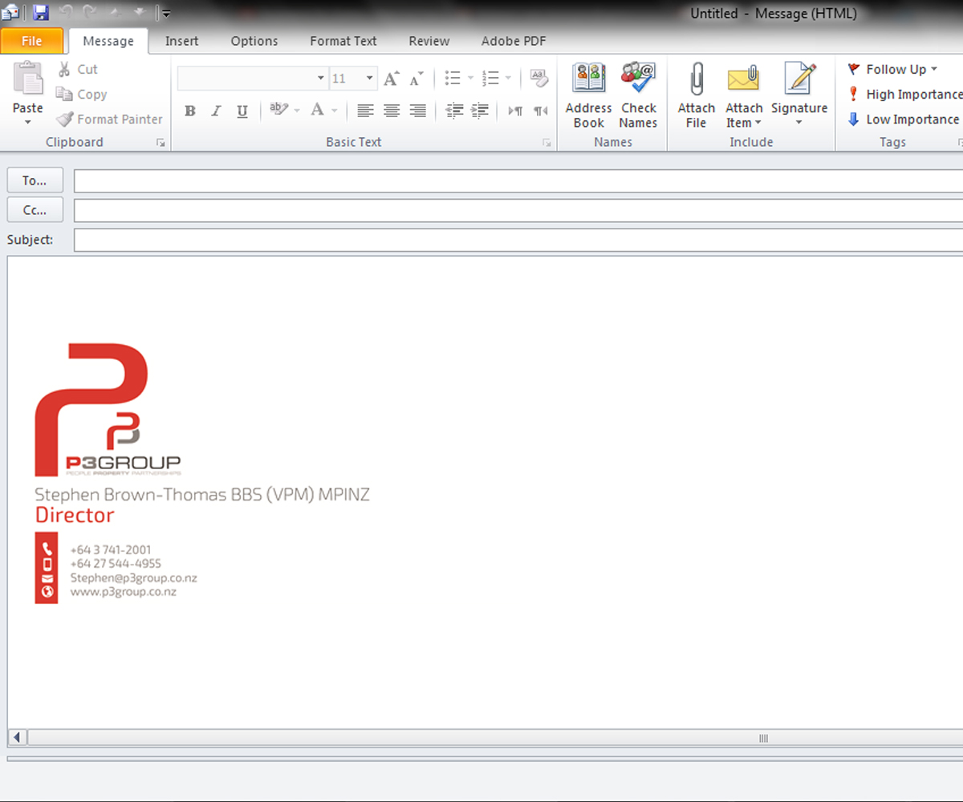This screenshot has height=802, width=963.
Task: Toggle italic formatting
Action: click(215, 111)
